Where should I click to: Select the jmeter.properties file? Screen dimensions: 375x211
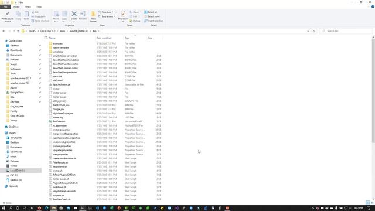point(62,130)
